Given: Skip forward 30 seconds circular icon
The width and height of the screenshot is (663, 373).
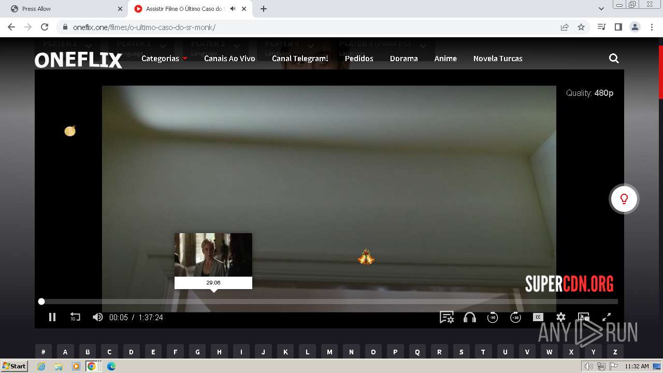Looking at the screenshot, I should point(515,317).
